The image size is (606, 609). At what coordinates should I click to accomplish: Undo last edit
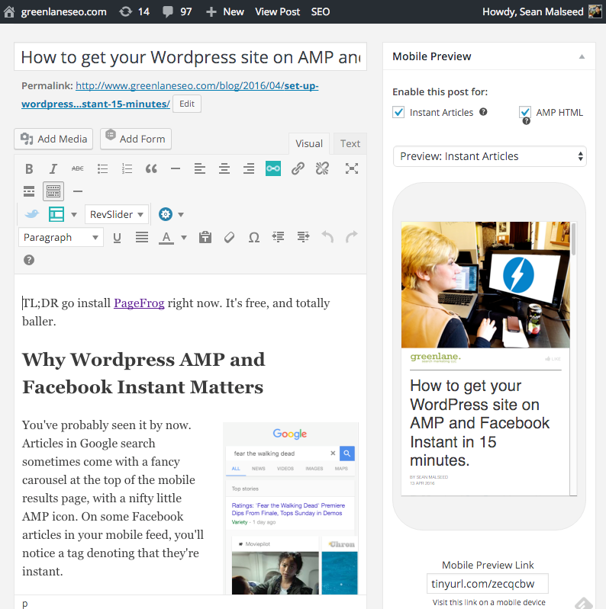click(327, 237)
